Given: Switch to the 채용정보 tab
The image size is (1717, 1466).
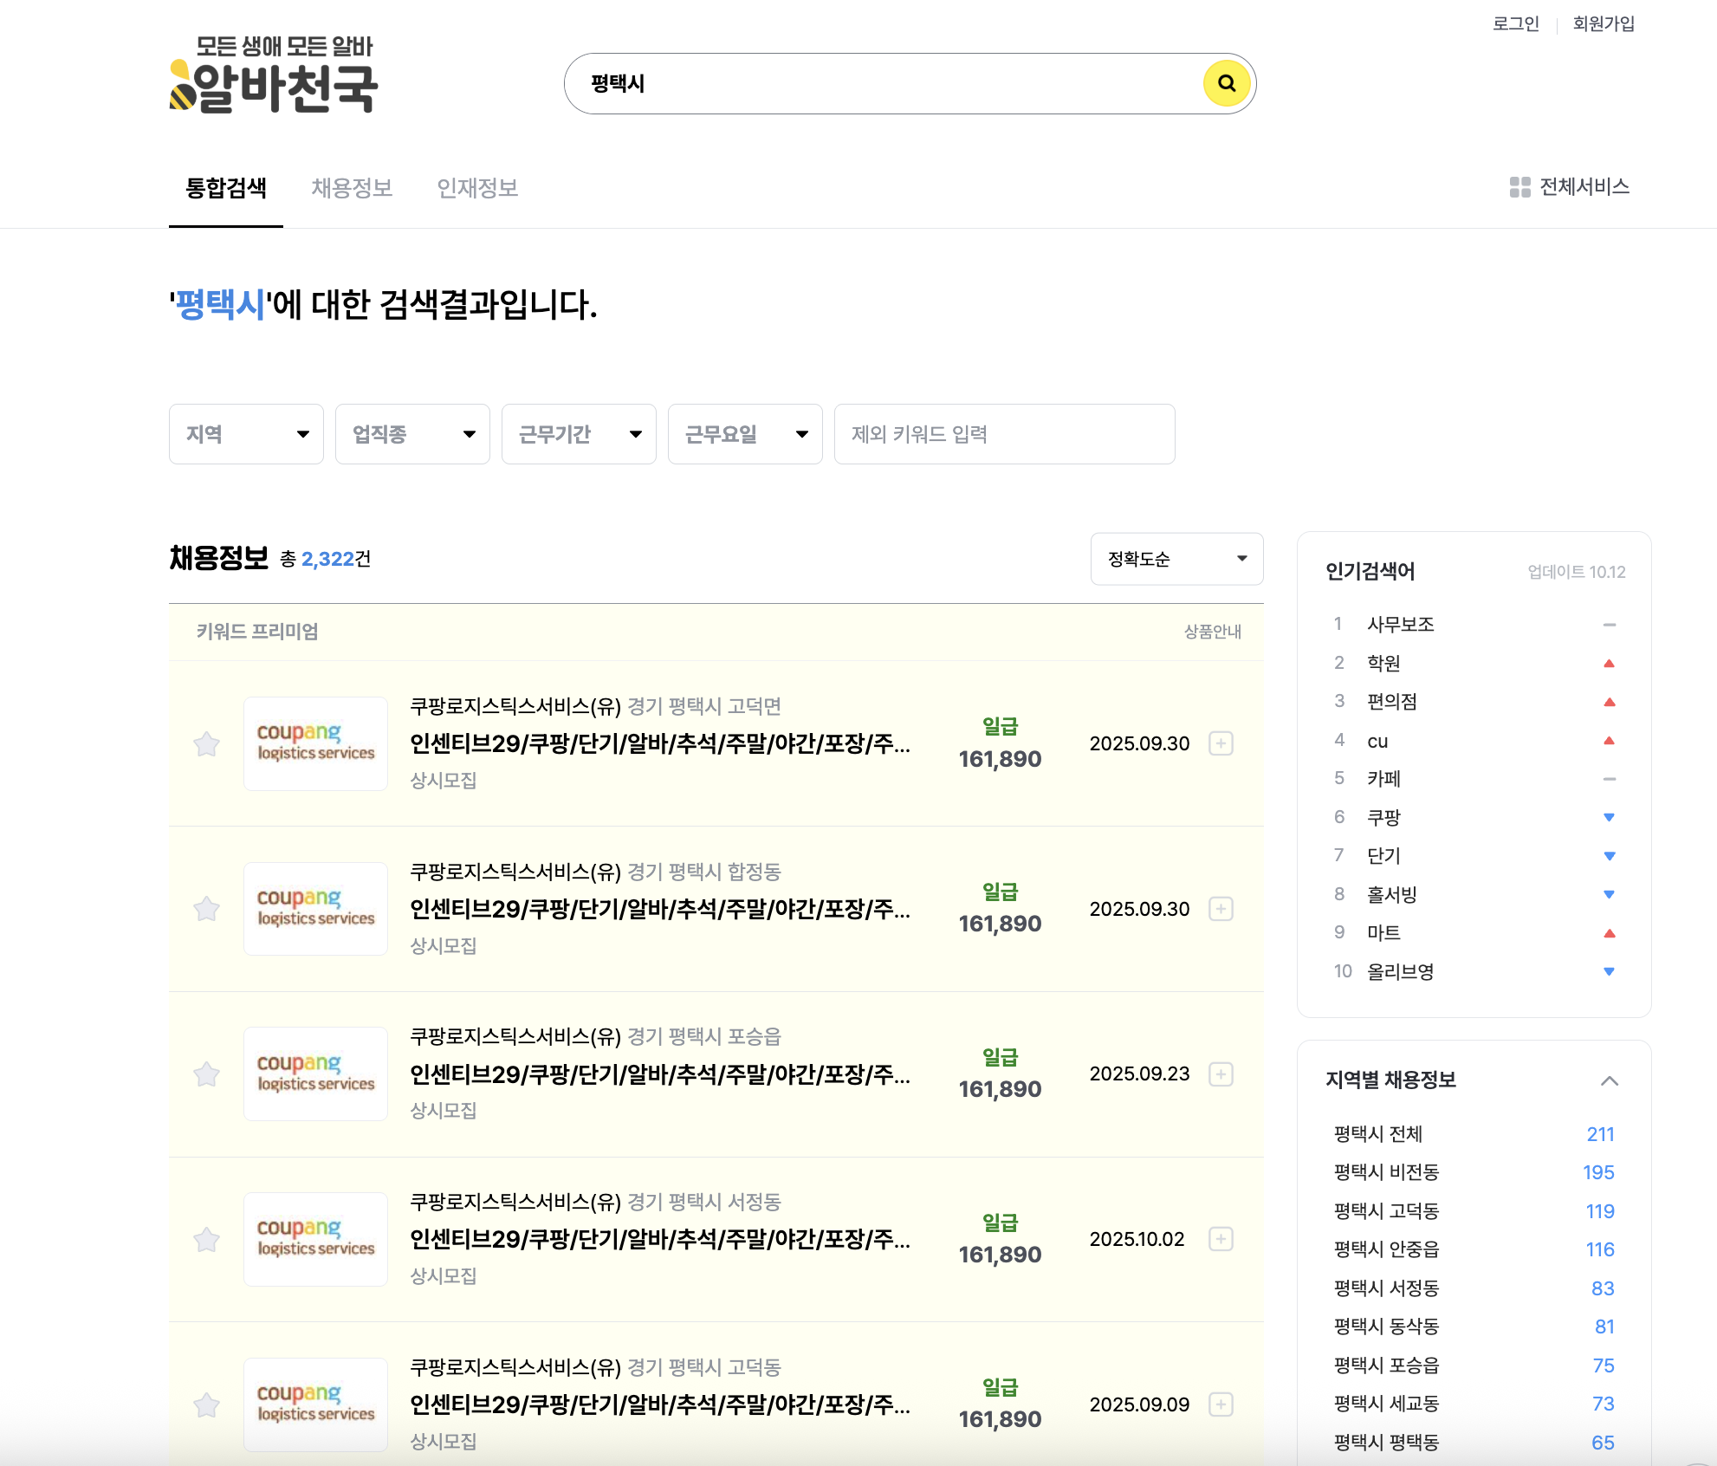Looking at the screenshot, I should 352,188.
